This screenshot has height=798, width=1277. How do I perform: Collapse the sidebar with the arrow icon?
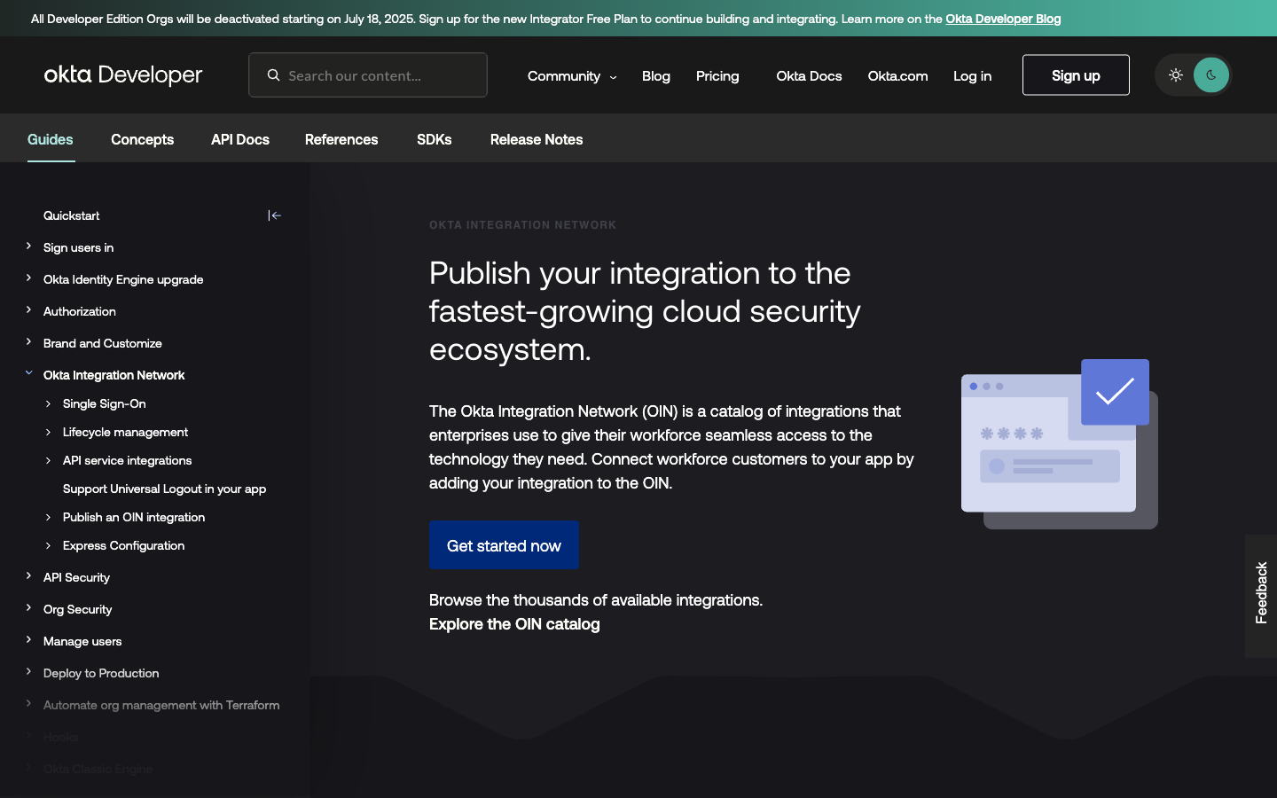275,215
